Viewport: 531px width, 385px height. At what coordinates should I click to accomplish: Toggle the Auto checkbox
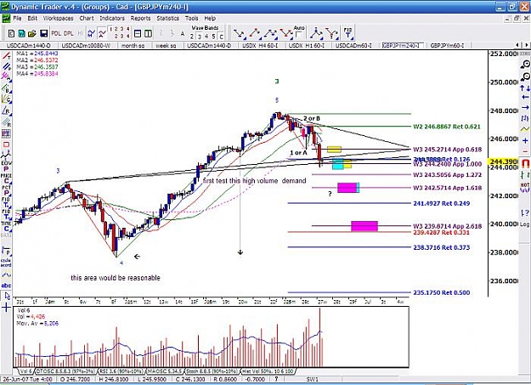[x=298, y=35]
